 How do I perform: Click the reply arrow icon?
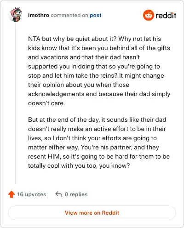coord(59,194)
